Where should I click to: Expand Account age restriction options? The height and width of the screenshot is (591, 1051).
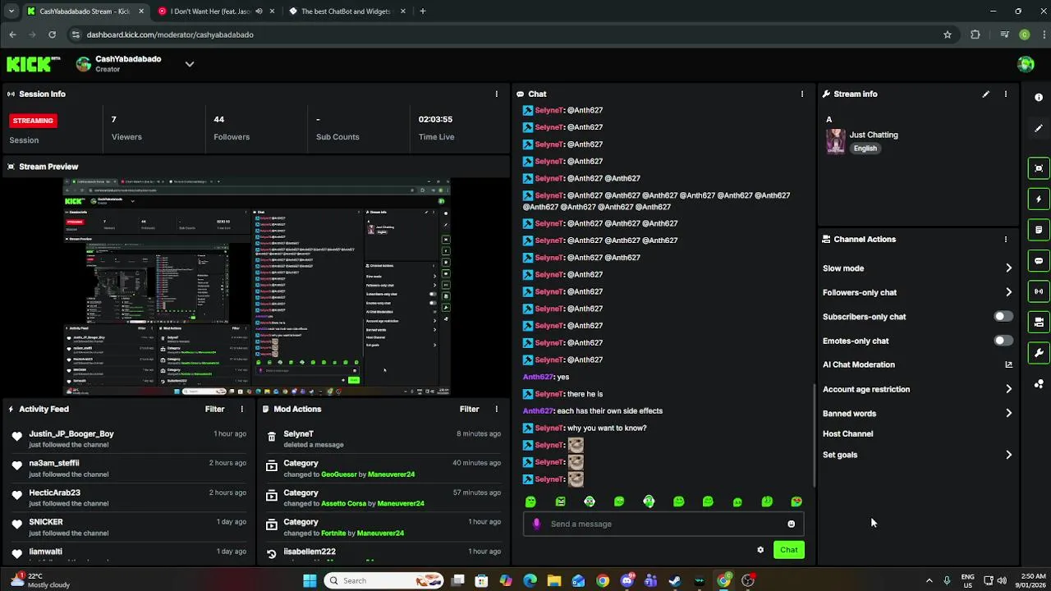click(1008, 389)
